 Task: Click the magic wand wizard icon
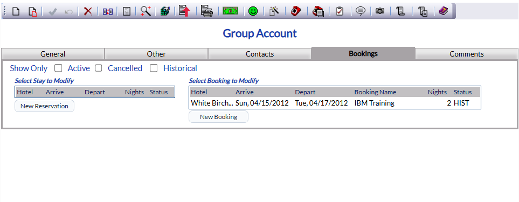pyautogui.click(x=274, y=11)
